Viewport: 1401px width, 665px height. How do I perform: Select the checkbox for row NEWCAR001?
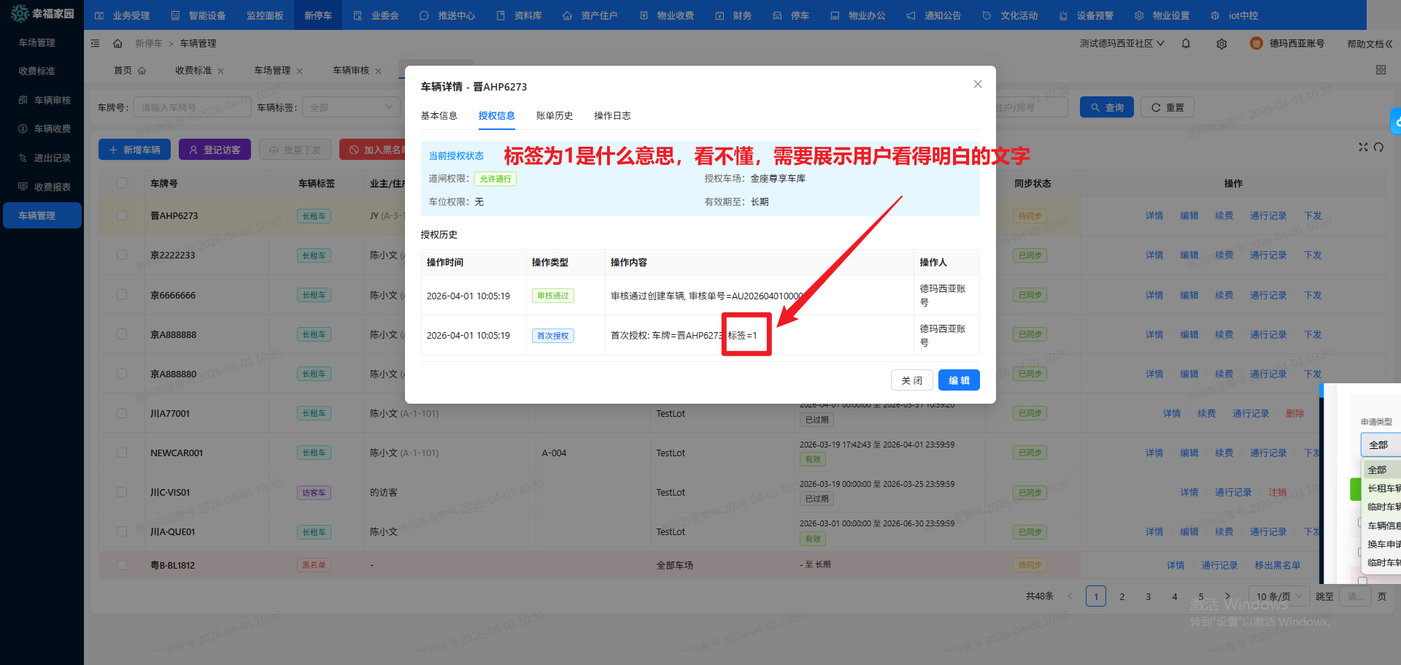[x=122, y=453]
